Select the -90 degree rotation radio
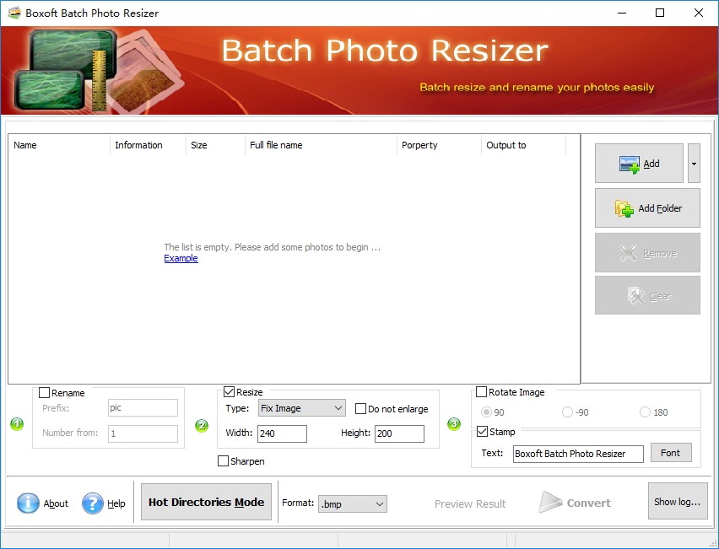This screenshot has height=549, width=719. (567, 412)
